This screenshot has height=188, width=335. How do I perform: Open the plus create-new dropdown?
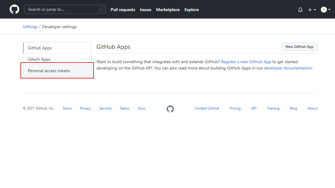click(x=312, y=10)
